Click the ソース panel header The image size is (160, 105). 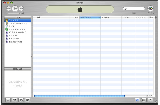point(18,17)
